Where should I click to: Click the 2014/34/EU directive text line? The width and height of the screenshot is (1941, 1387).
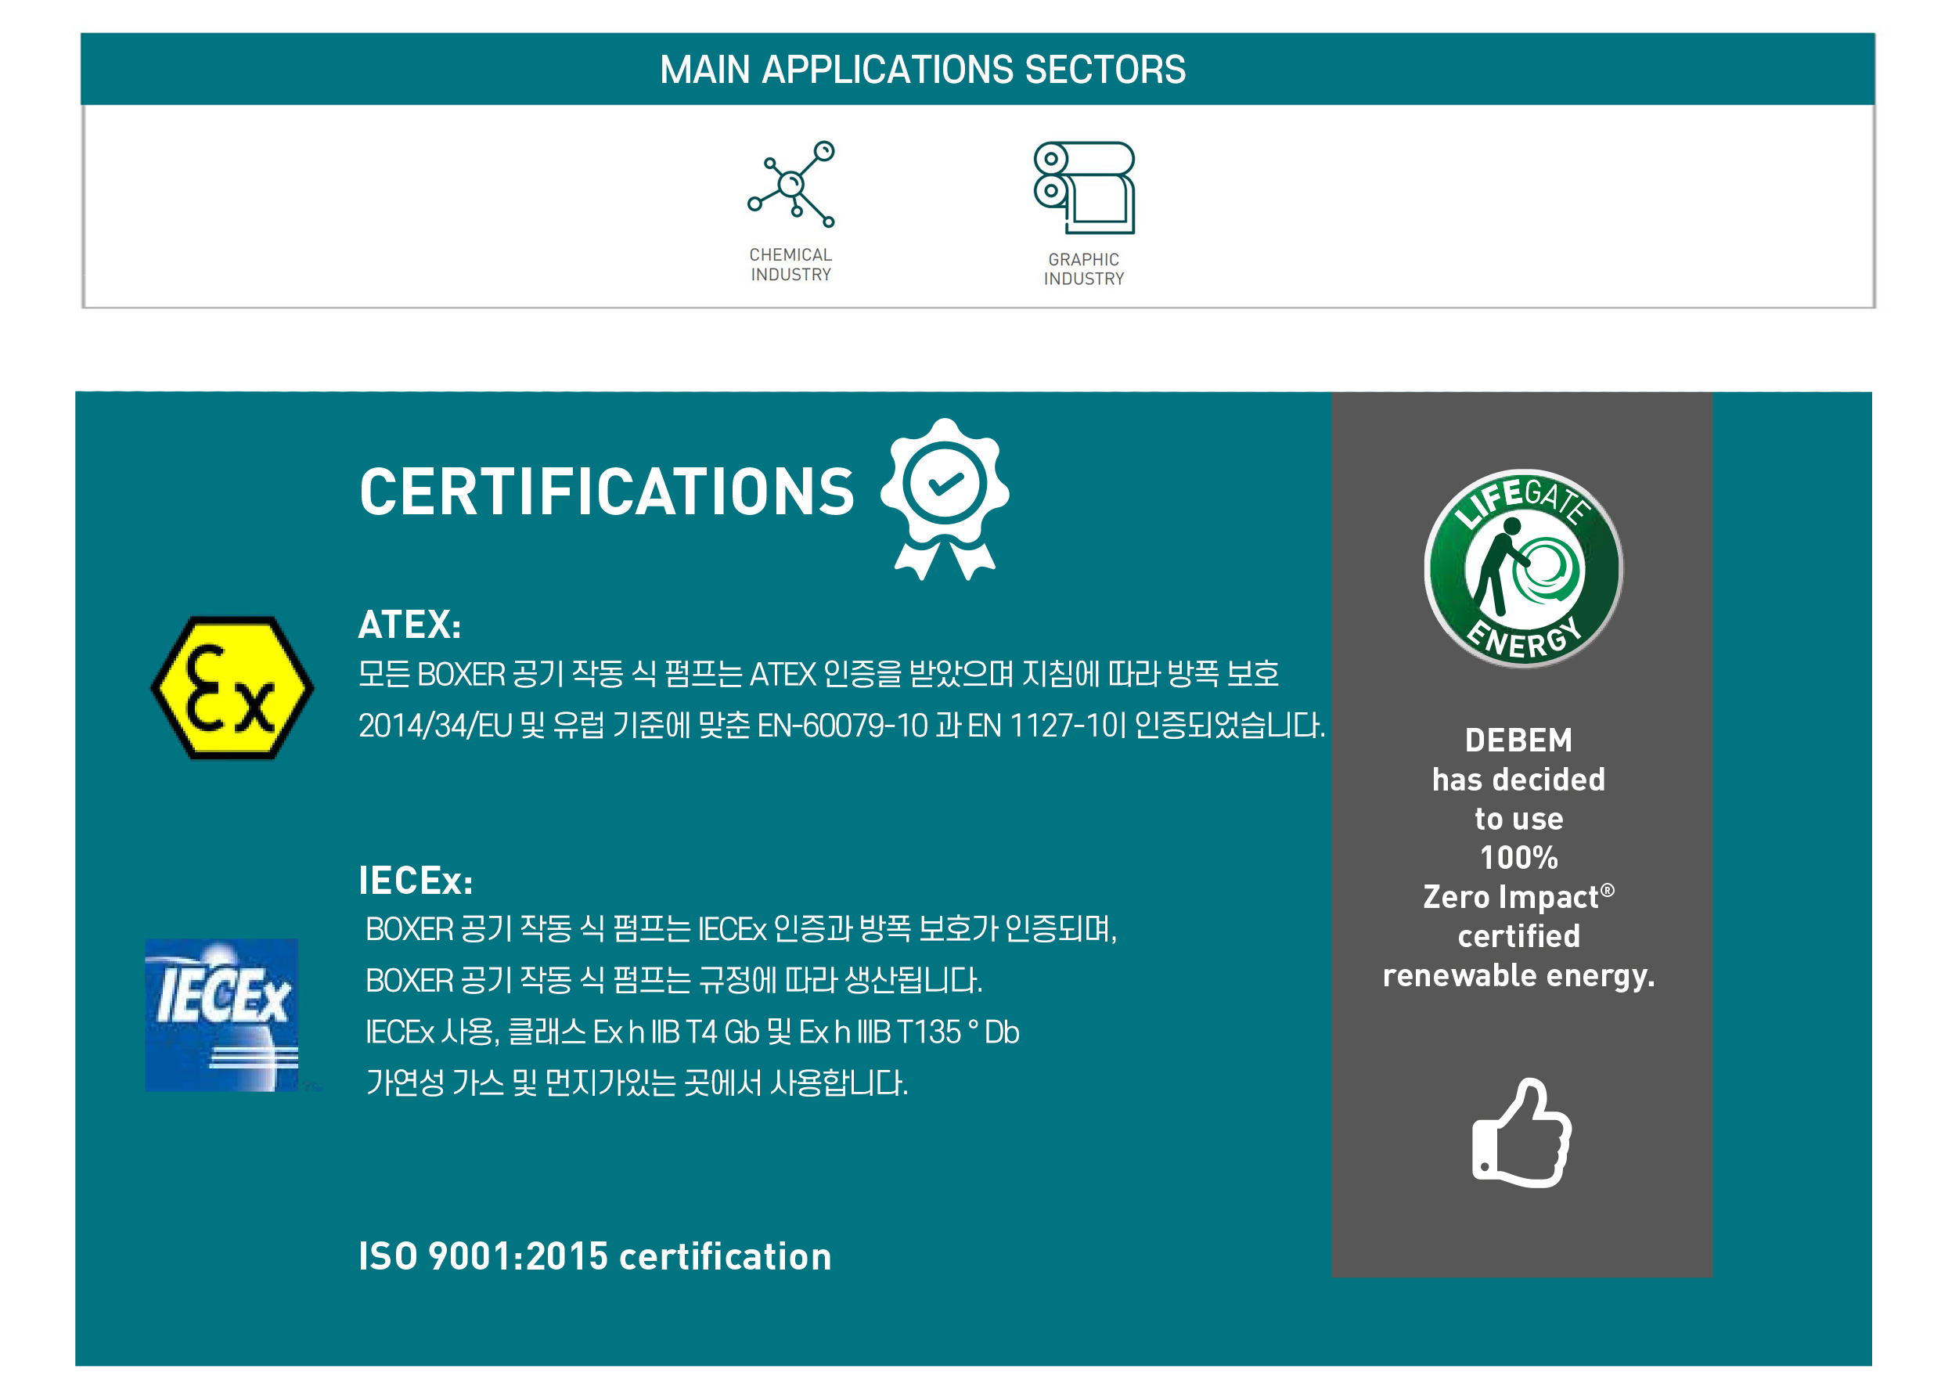coord(841,726)
